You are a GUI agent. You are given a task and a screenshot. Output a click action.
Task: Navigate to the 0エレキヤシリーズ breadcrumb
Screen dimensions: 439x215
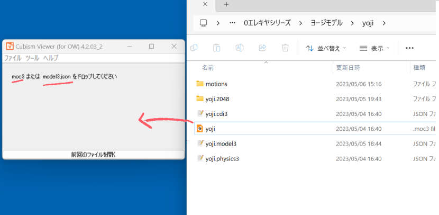pyautogui.click(x=268, y=23)
